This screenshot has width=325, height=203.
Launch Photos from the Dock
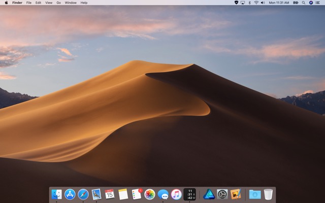150,194
